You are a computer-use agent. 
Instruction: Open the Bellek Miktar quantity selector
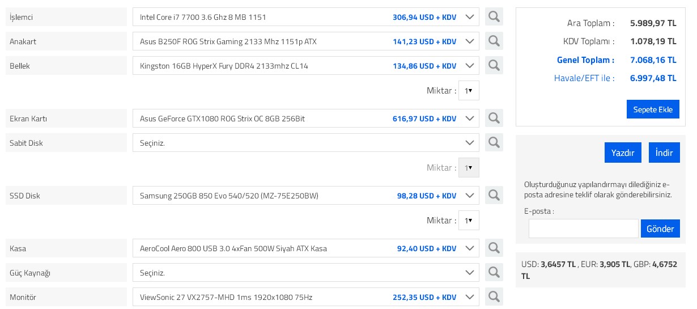click(469, 91)
